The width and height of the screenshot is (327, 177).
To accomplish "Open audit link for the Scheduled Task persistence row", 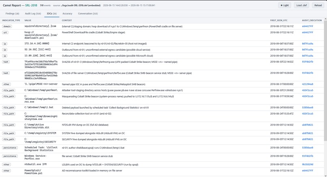I will [308, 148].
